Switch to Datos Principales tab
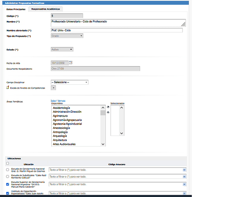This screenshot has width=242, height=197. 16,9
